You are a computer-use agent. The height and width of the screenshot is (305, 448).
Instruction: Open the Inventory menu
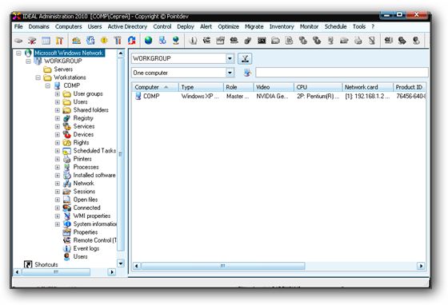pyautogui.click(x=282, y=26)
